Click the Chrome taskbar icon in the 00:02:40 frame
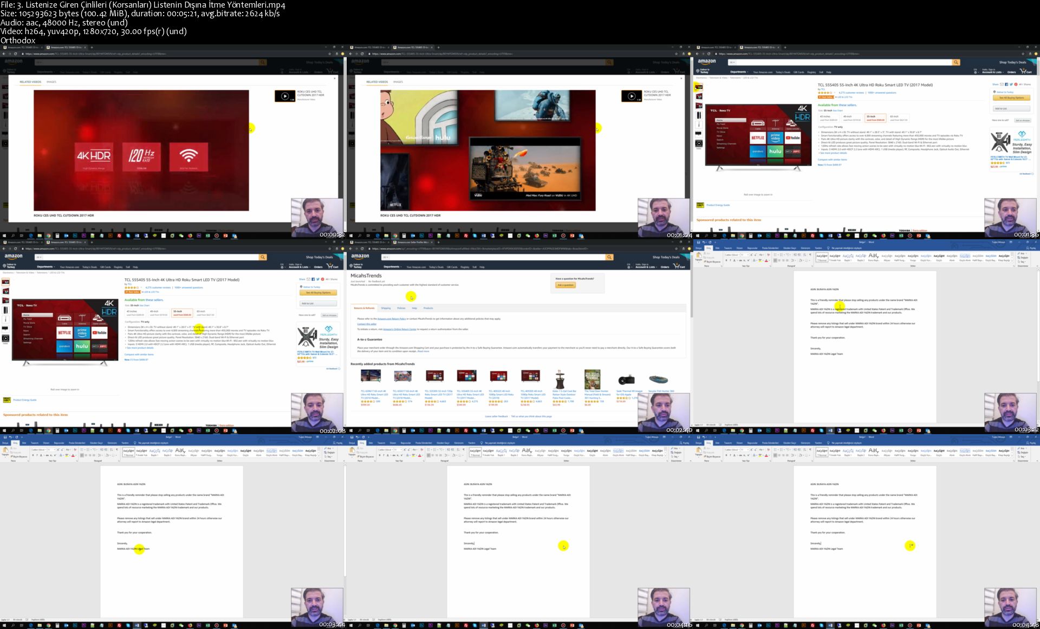This screenshot has width=1040, height=629. (395, 431)
